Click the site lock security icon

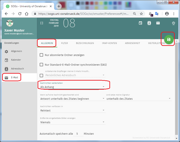(35, 14)
